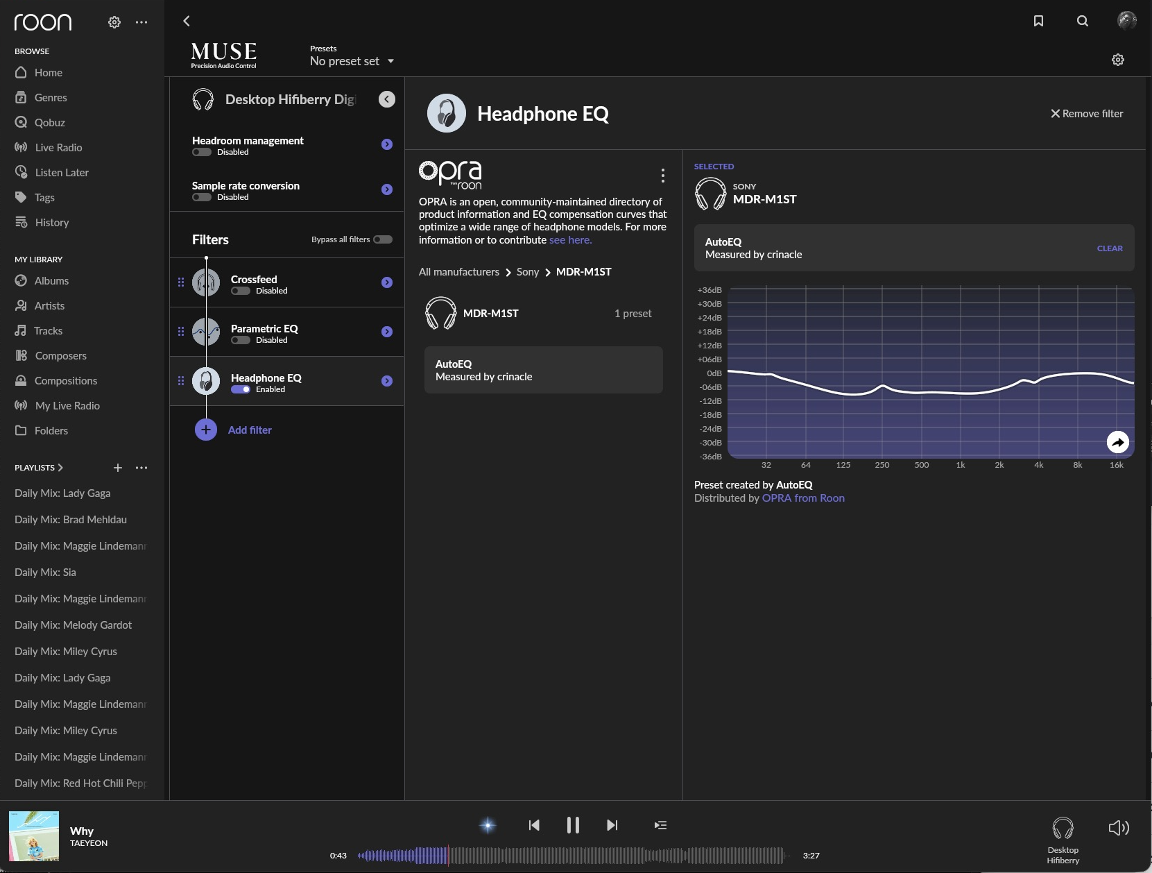Click the EQ graph share arrow icon
Screen dimensions: 1152x873
click(x=1117, y=442)
